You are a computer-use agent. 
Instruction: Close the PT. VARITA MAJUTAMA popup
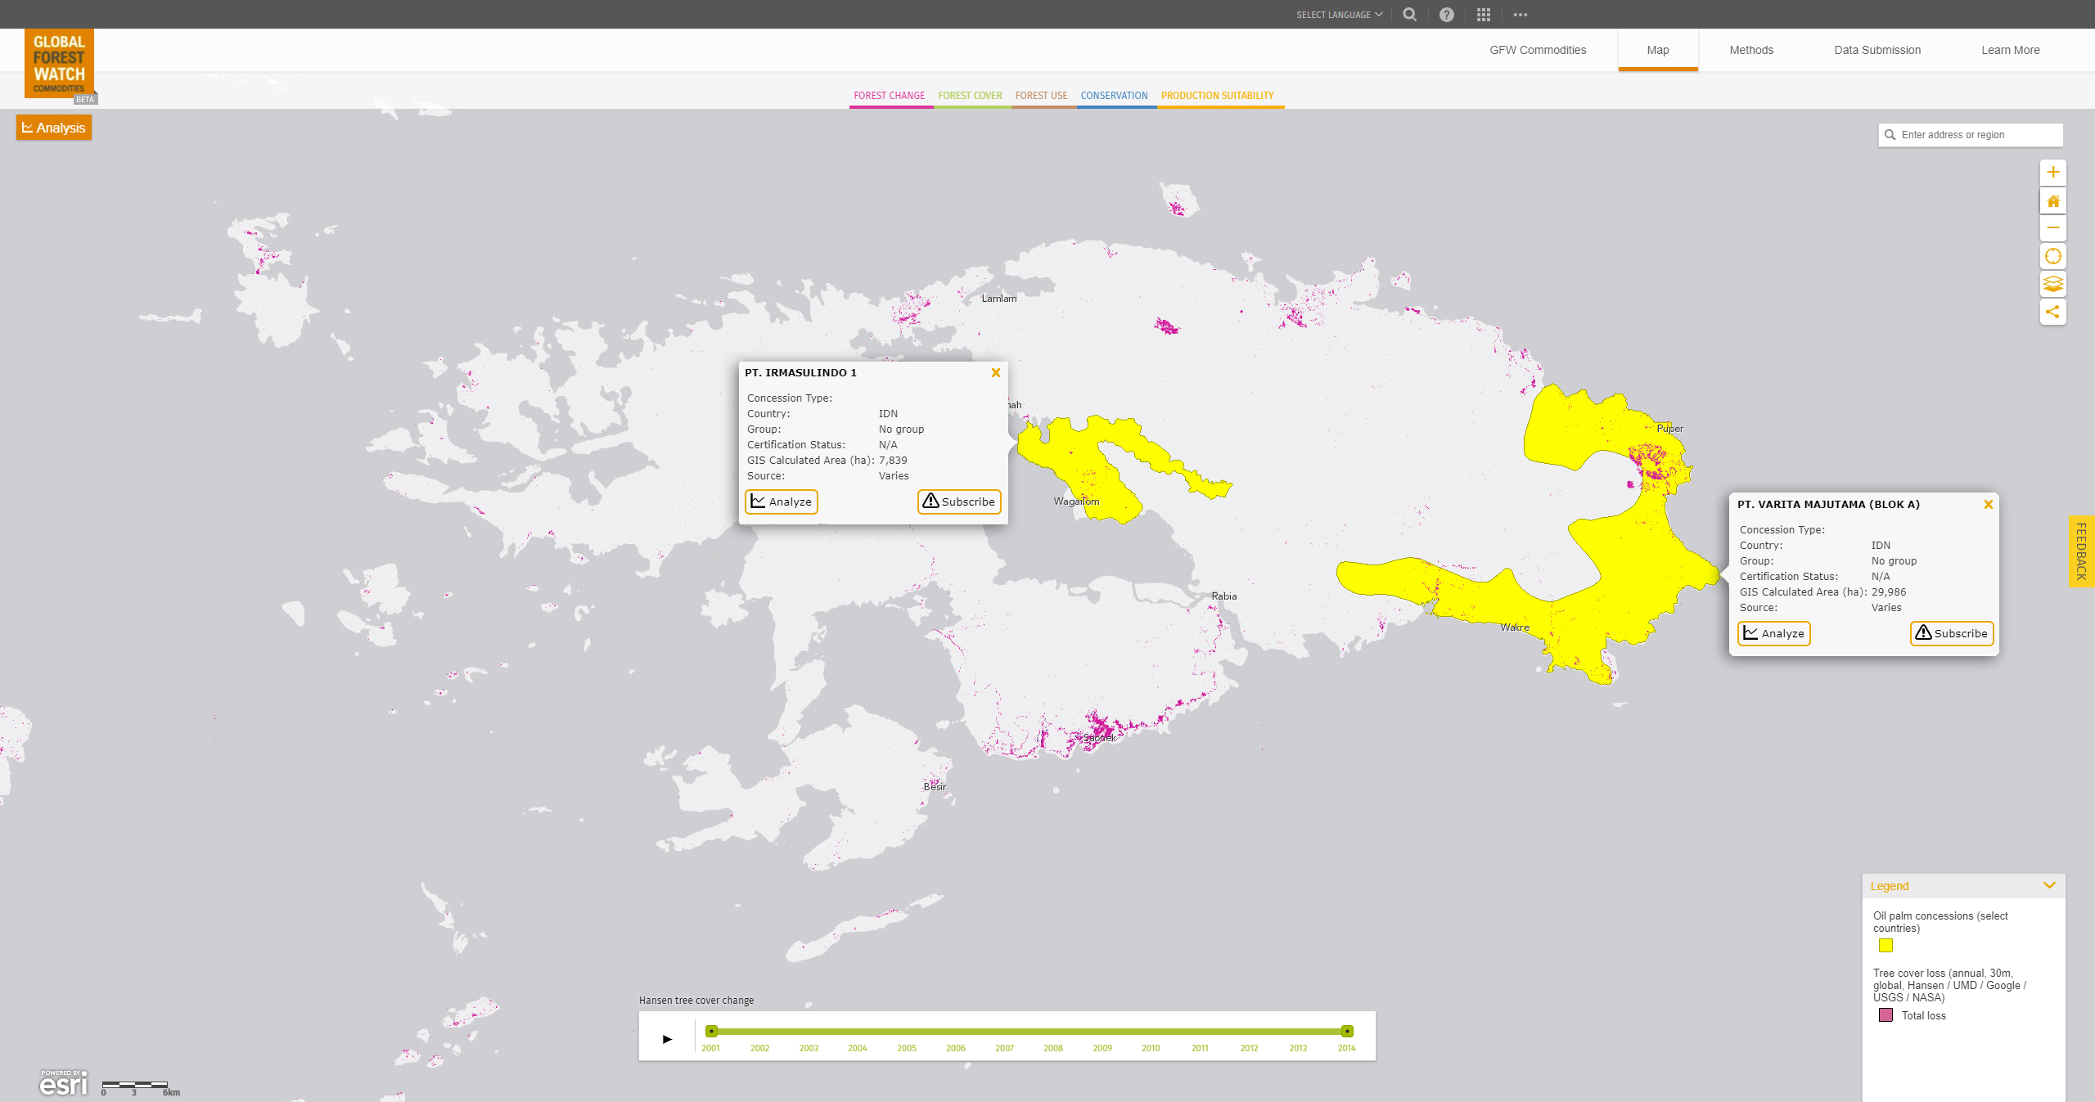(x=1989, y=505)
